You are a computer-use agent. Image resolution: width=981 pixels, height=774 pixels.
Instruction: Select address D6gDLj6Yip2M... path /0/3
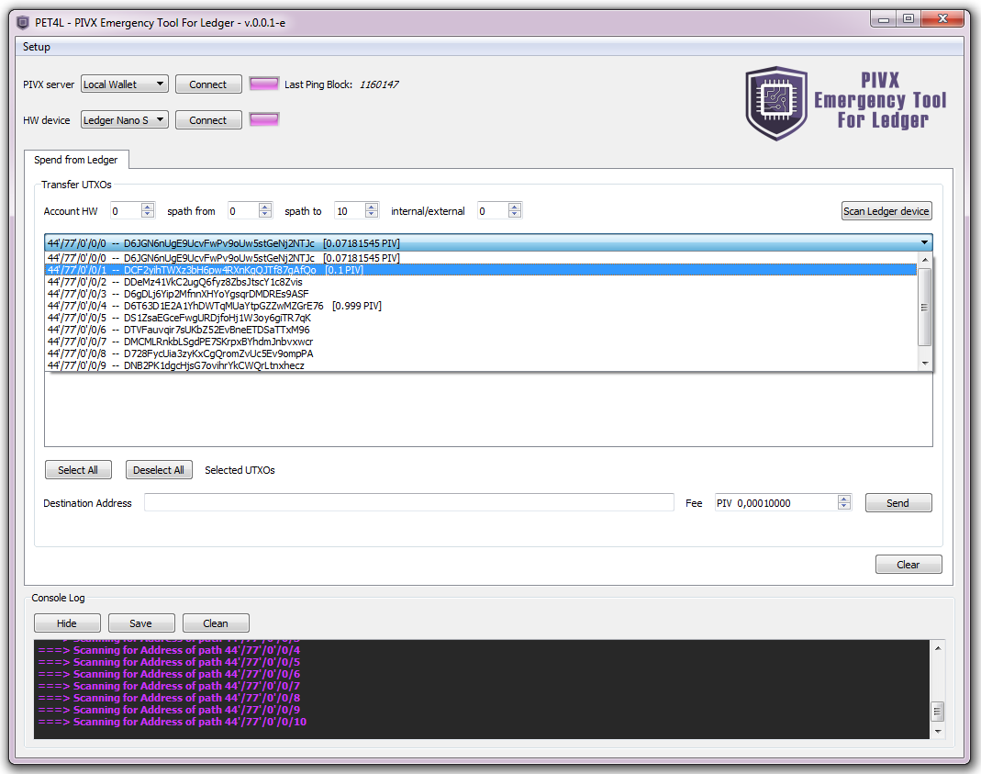(x=481, y=294)
